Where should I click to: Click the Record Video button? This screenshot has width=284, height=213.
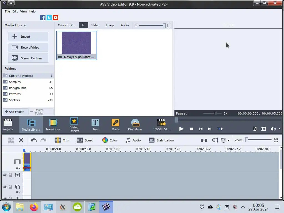tap(28, 47)
